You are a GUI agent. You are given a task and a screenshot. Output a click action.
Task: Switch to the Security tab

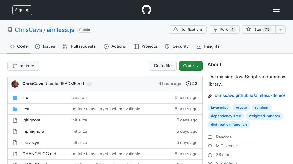tap(177, 46)
